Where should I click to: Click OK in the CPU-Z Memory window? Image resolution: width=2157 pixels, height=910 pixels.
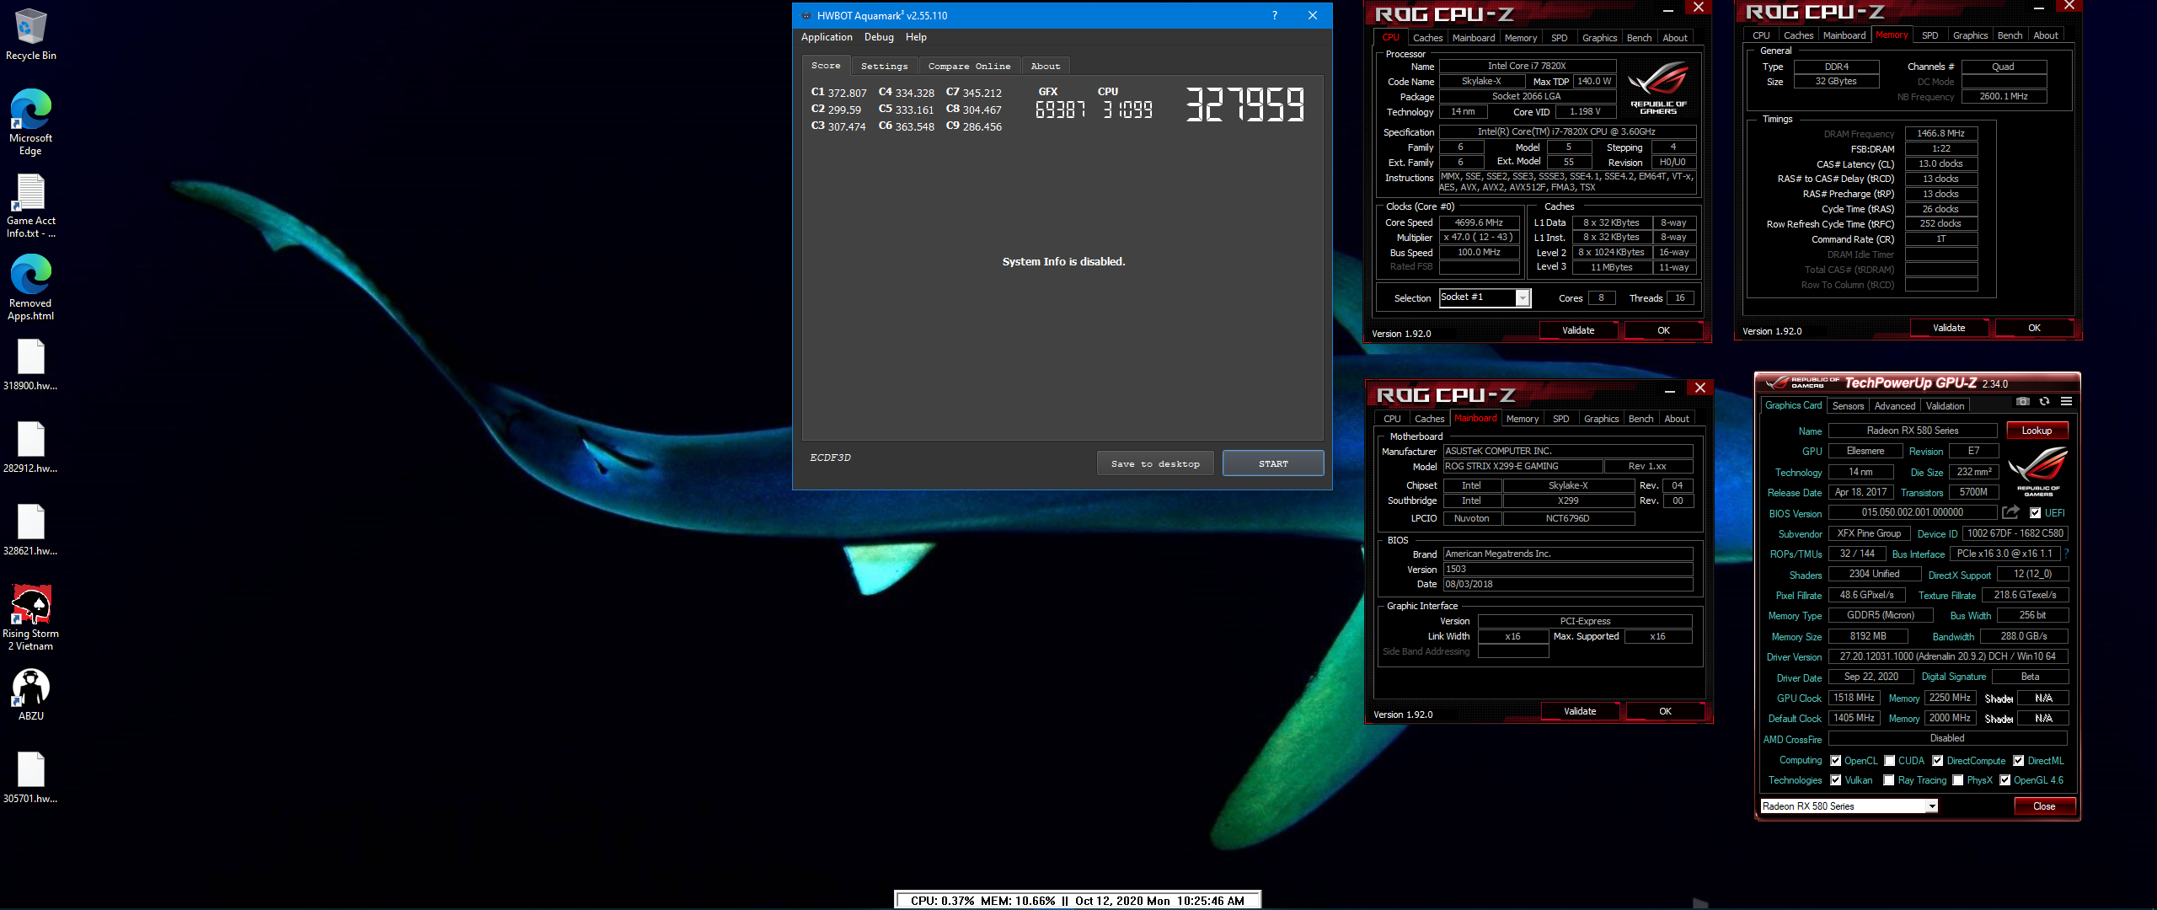(x=2034, y=328)
